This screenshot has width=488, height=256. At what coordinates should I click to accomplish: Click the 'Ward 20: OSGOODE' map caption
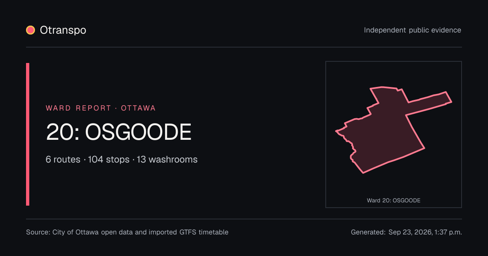click(x=394, y=200)
